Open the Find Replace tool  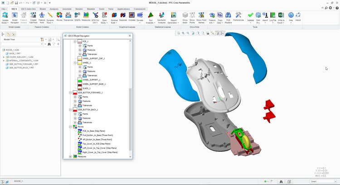pyautogui.click(x=228, y=18)
